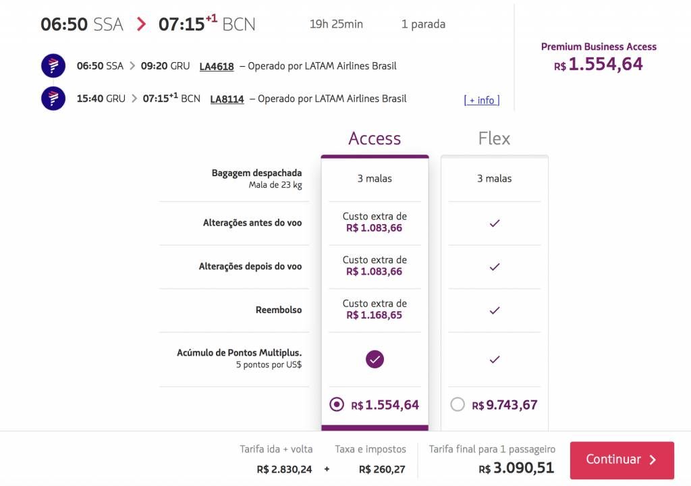
Task: Switch to the Flex fare column tab
Action: [494, 138]
